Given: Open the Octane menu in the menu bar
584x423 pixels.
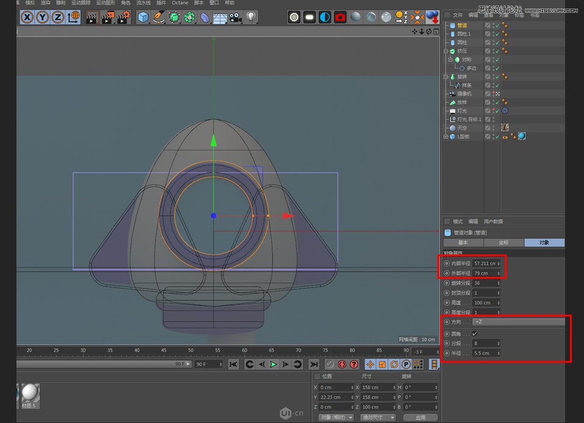Looking at the screenshot, I should (180, 3).
